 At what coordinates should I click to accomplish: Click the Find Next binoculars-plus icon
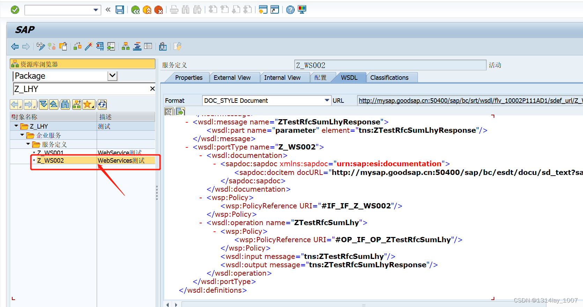[x=197, y=10]
